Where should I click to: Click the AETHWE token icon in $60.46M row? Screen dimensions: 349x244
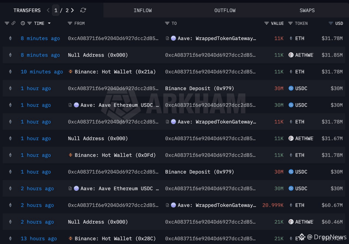tap(291, 222)
